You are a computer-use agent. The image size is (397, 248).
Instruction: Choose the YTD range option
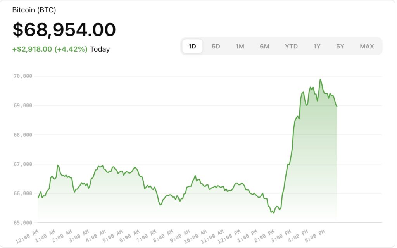pyautogui.click(x=291, y=46)
